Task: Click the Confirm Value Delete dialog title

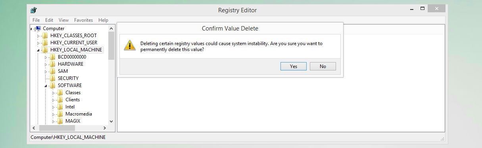Action: [x=230, y=28]
